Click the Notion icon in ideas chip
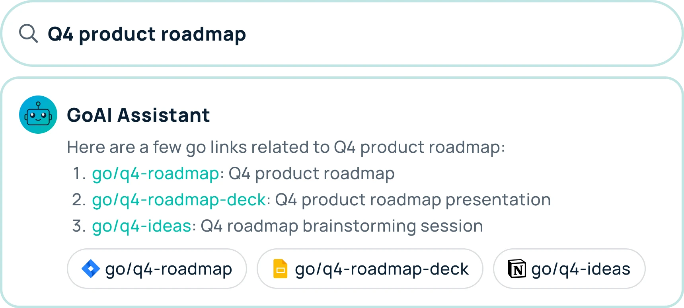The height and width of the screenshot is (308, 684). coord(517,269)
